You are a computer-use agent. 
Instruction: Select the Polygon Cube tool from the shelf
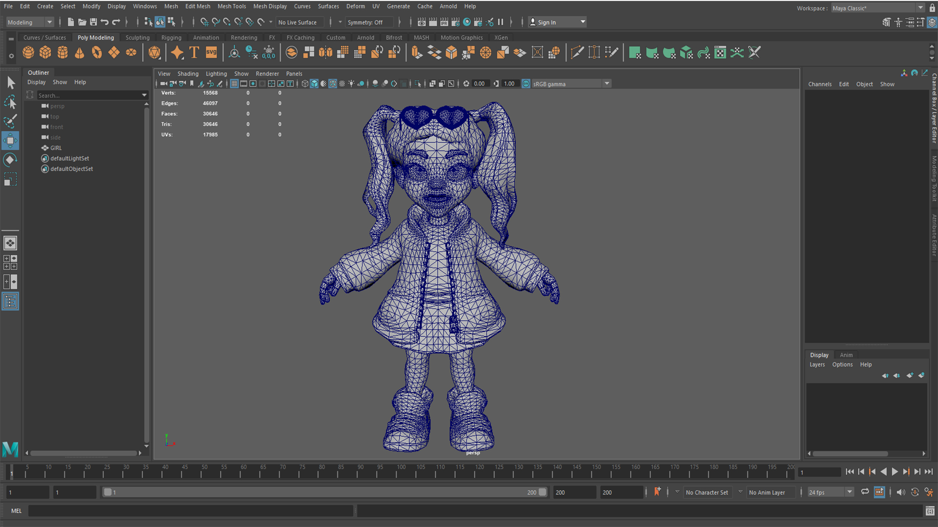(x=45, y=52)
